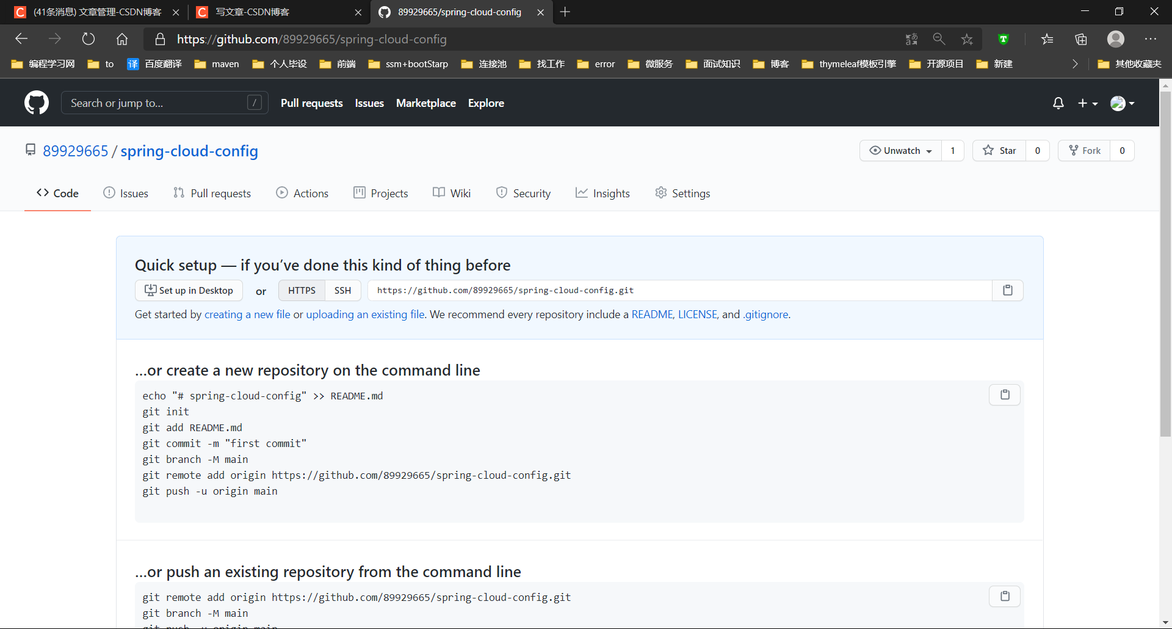Open browser settings and more menu
Screen dimensions: 1172x629
1151,39
